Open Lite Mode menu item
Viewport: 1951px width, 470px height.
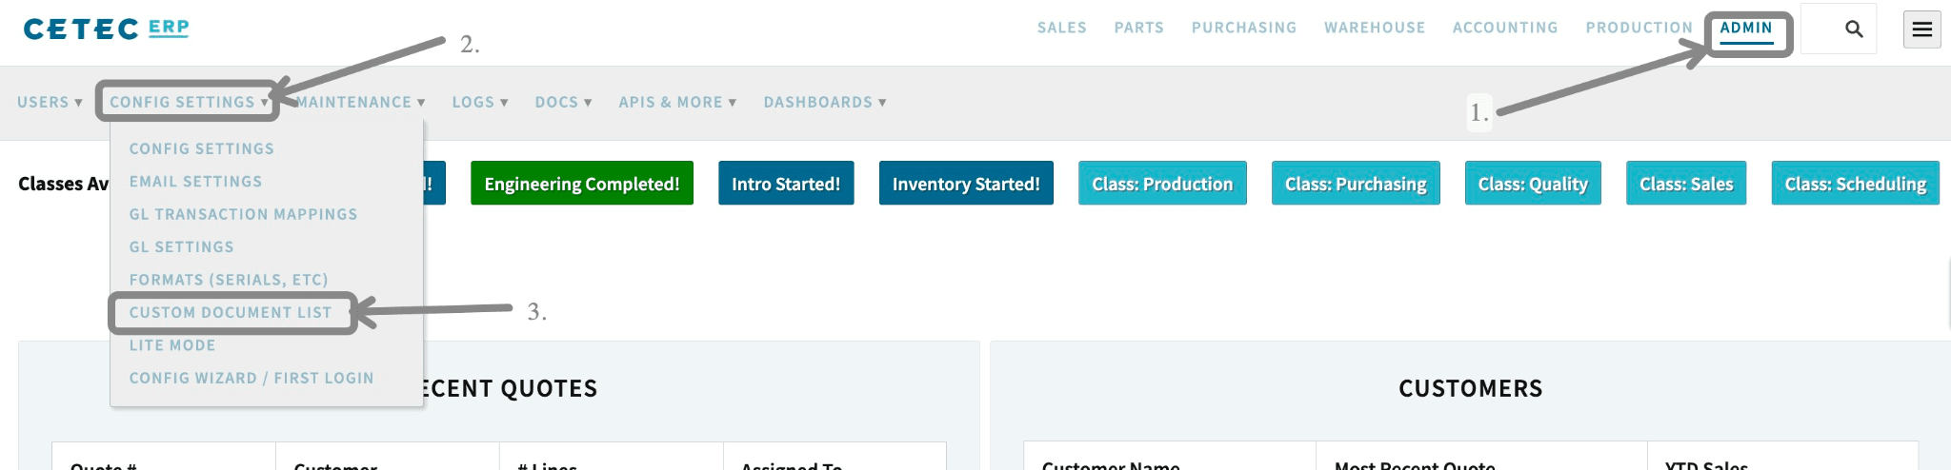point(172,345)
